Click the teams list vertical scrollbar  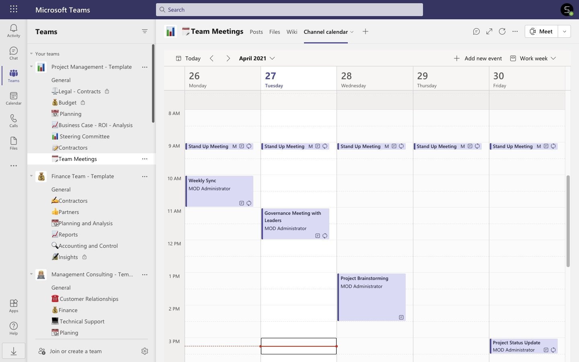pos(153,83)
